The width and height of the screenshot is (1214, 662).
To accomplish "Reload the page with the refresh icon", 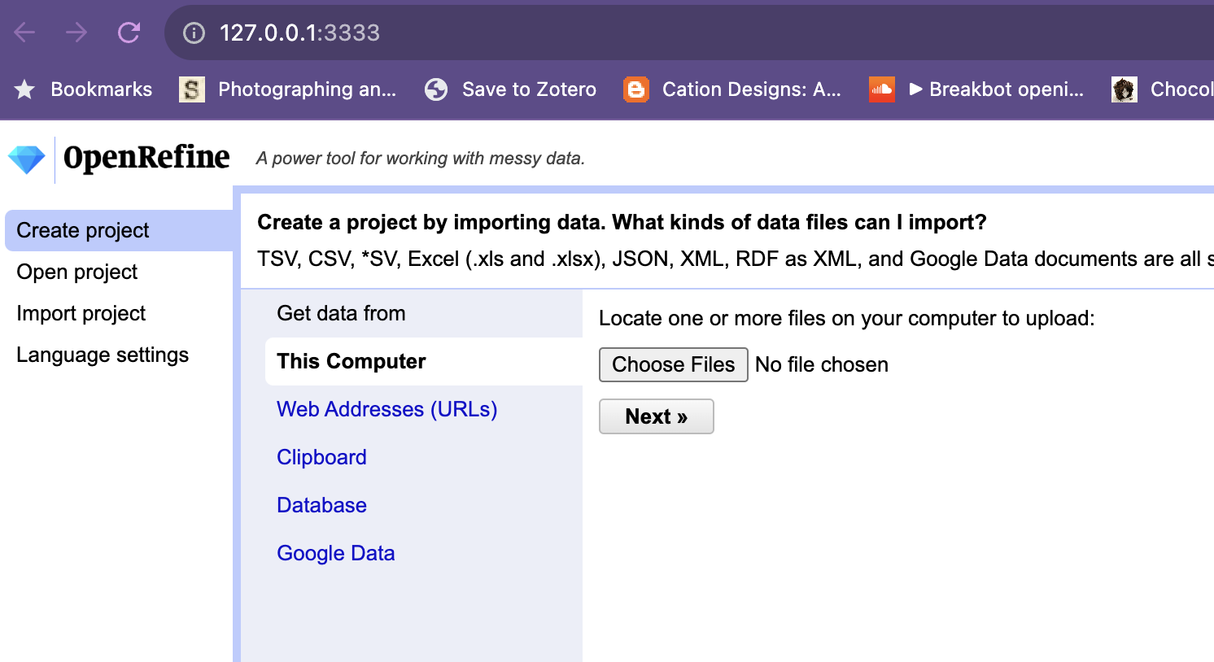I will pyautogui.click(x=129, y=33).
